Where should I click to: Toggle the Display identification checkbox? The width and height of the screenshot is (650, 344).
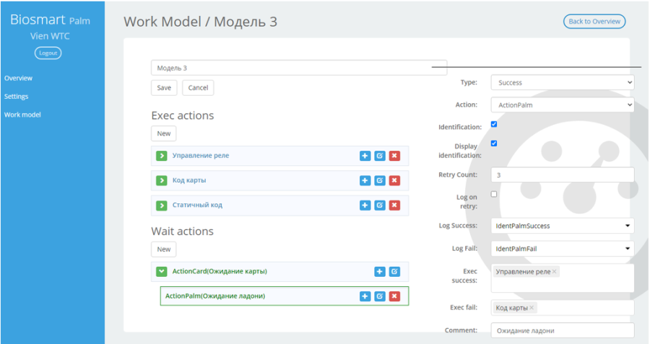click(494, 144)
